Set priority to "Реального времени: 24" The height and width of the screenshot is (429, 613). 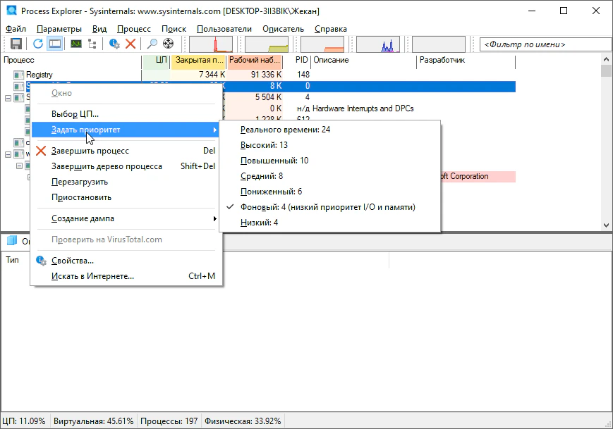click(x=285, y=130)
